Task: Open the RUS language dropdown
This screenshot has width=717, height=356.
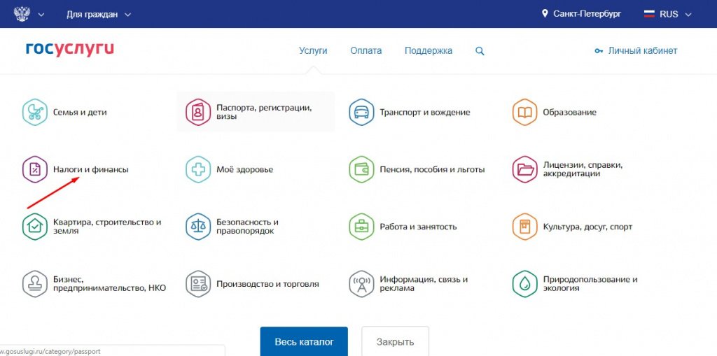Action: click(667, 14)
